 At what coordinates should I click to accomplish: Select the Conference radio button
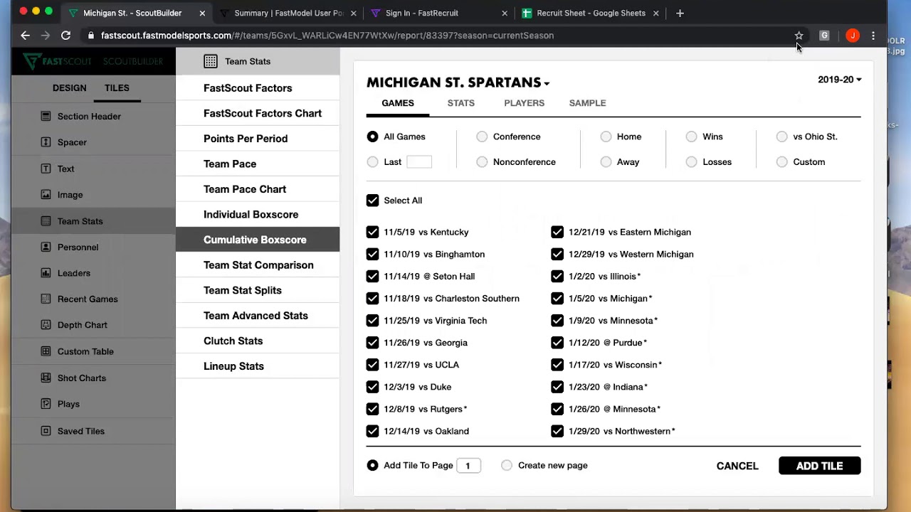coord(482,137)
